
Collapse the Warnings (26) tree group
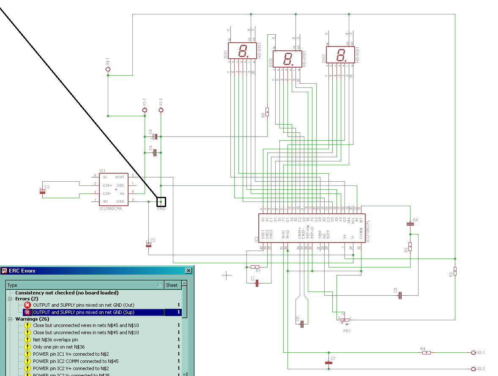point(10,319)
